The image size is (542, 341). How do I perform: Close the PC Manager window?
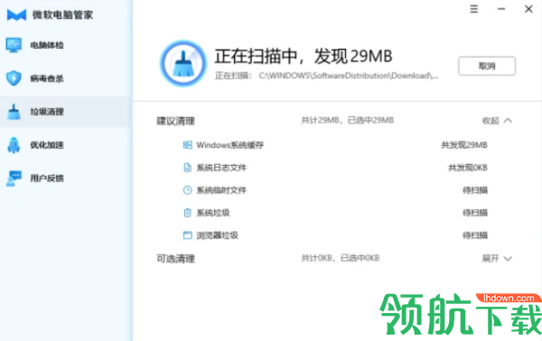click(528, 9)
